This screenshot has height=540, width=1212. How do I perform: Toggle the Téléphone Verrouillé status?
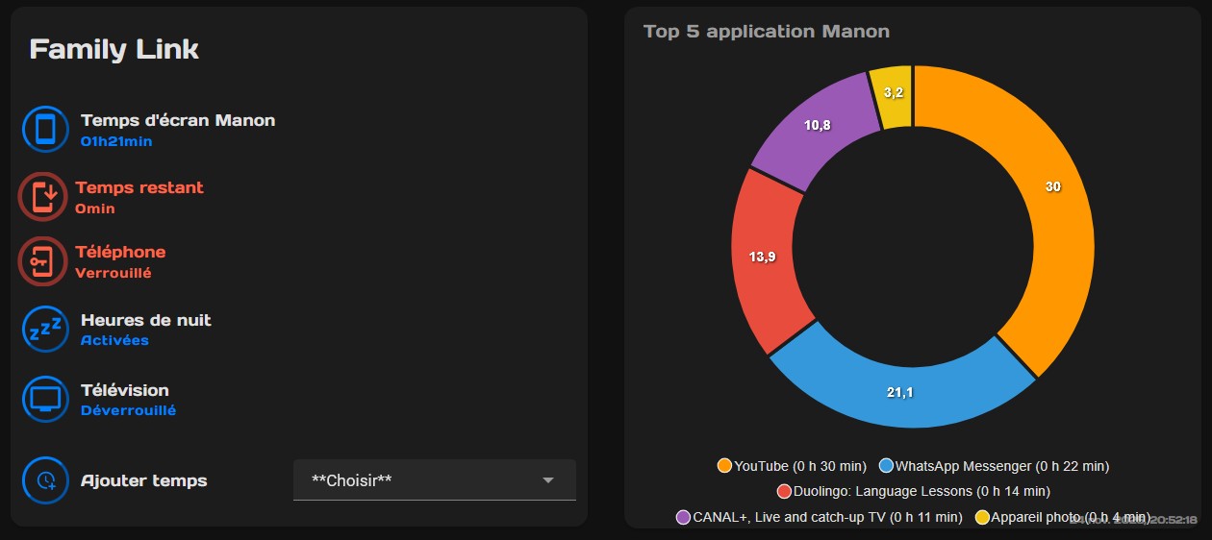tap(114, 273)
